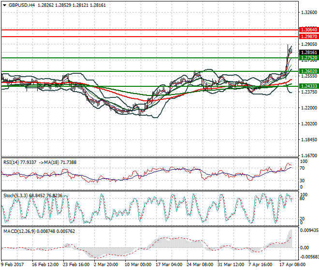The height and width of the screenshot is (270, 319).
Task: Click the 24 Mar 08:00 time label
Action: (x=200, y=265)
